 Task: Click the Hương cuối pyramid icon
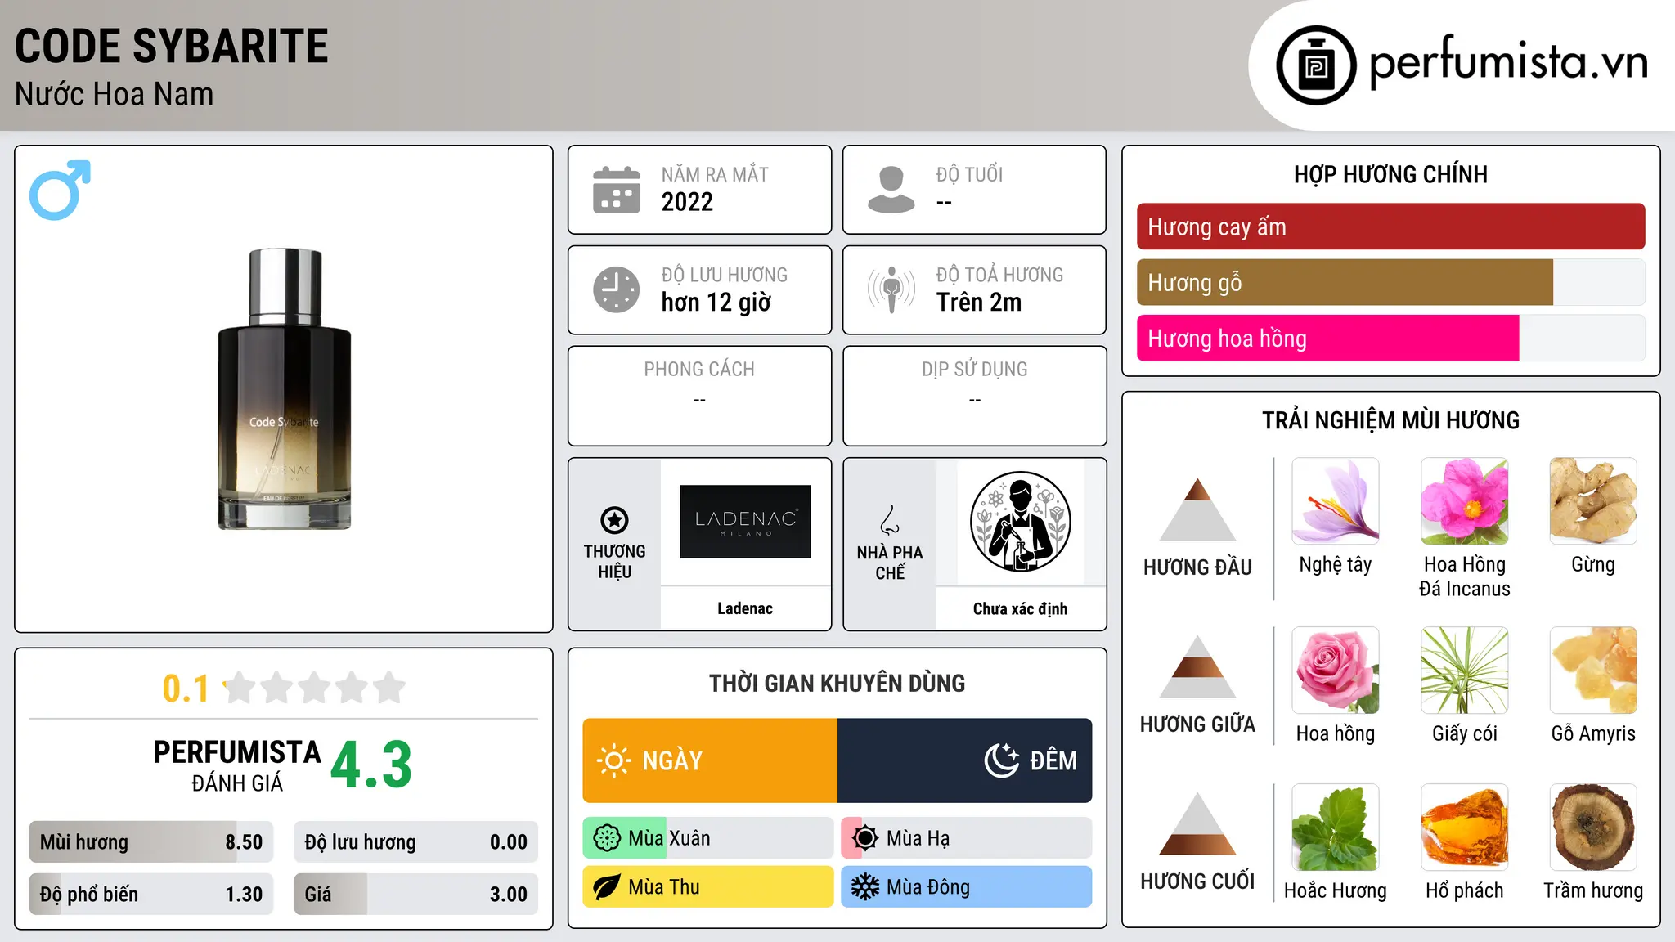pos(1197,823)
